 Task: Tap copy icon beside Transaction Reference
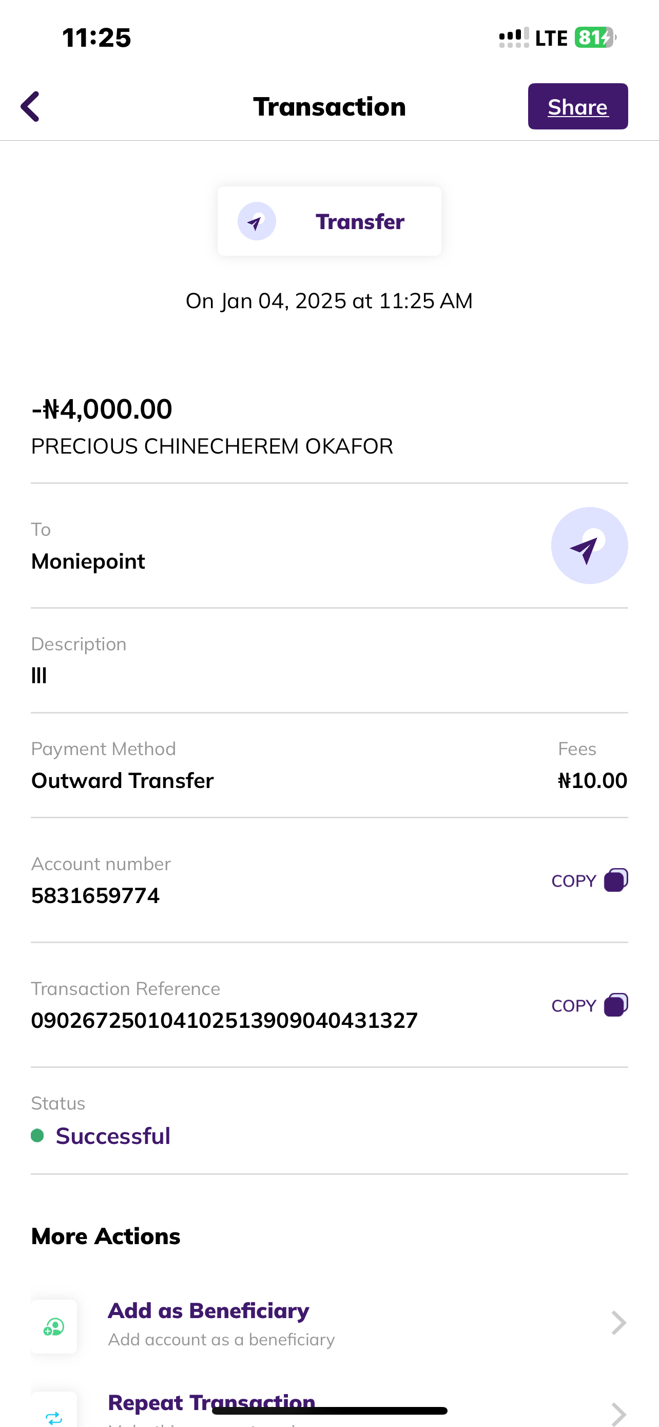click(616, 1005)
